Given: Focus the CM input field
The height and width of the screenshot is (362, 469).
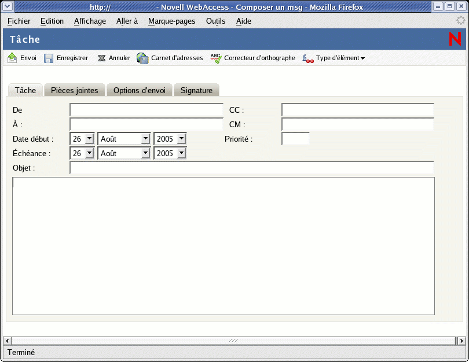Looking at the screenshot, I should click(x=358, y=124).
